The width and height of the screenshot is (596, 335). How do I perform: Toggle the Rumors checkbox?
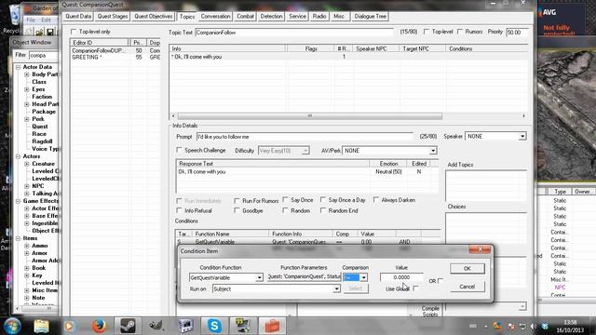tap(460, 32)
